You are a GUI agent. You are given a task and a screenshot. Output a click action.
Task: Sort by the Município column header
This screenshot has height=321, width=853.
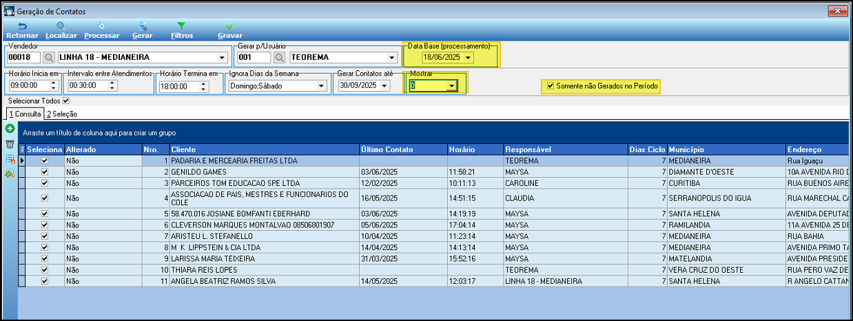coord(726,149)
